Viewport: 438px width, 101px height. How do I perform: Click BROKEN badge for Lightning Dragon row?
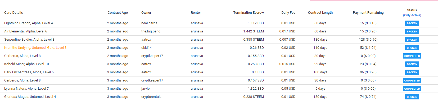click(412, 23)
